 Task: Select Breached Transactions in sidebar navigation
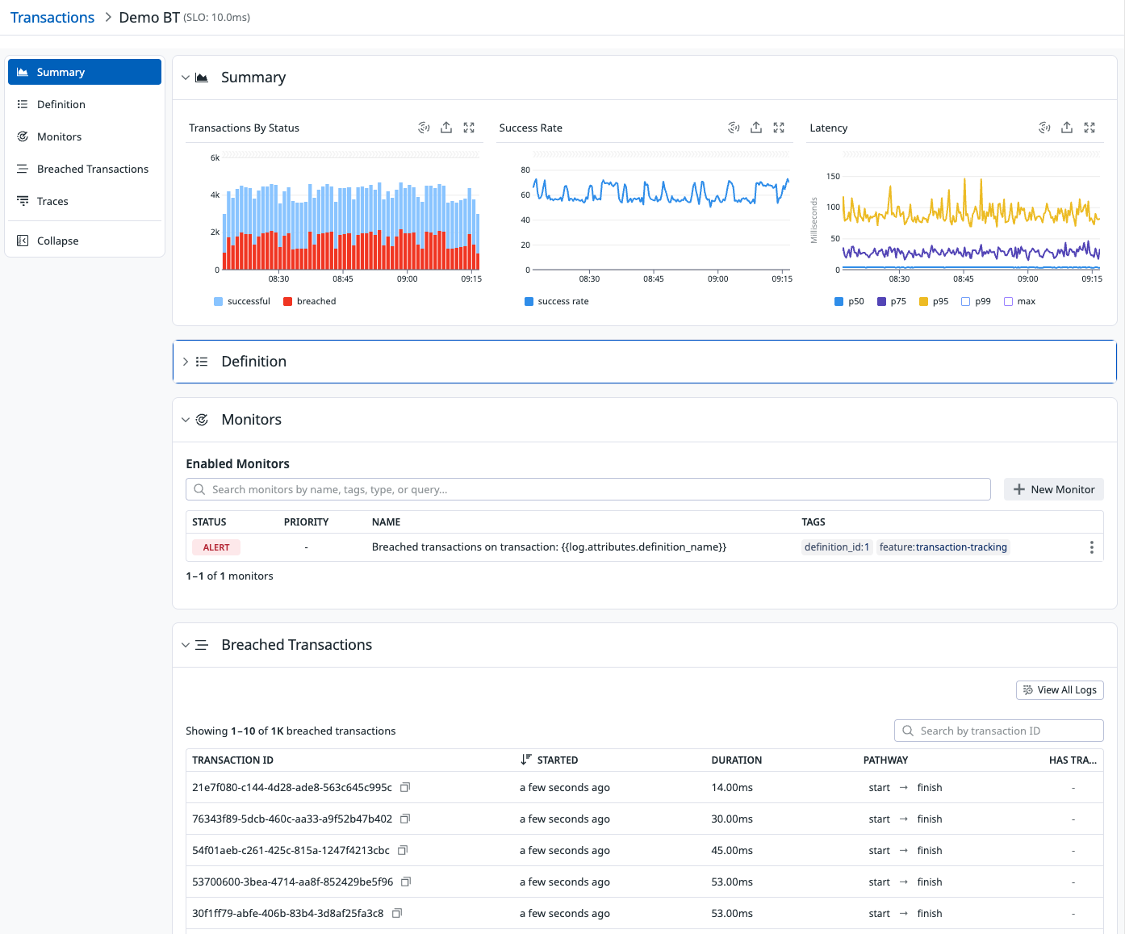pyautogui.click(x=92, y=169)
